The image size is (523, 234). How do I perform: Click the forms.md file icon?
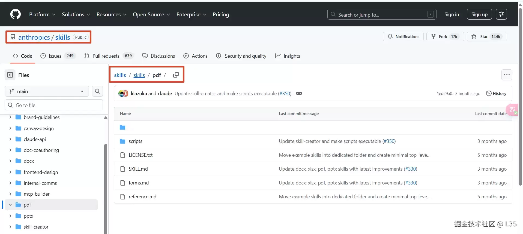pos(122,183)
